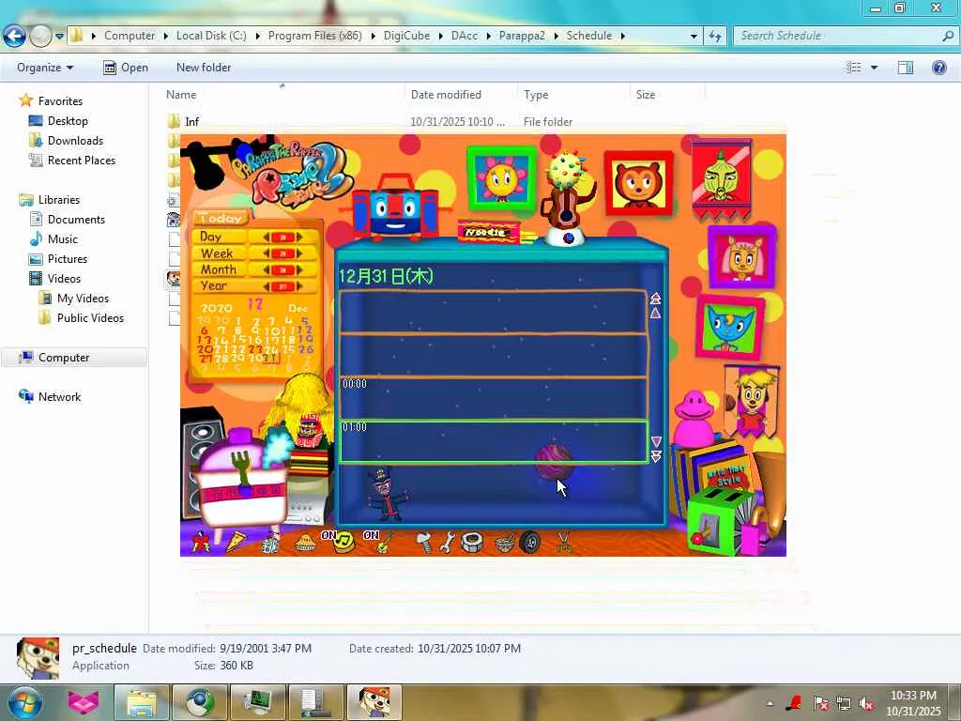This screenshot has width=961, height=721.
Task: Click the Sunny Funny flower portrait frame
Action: [501, 178]
